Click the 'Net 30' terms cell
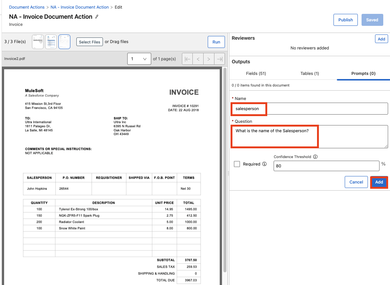 [186, 189]
